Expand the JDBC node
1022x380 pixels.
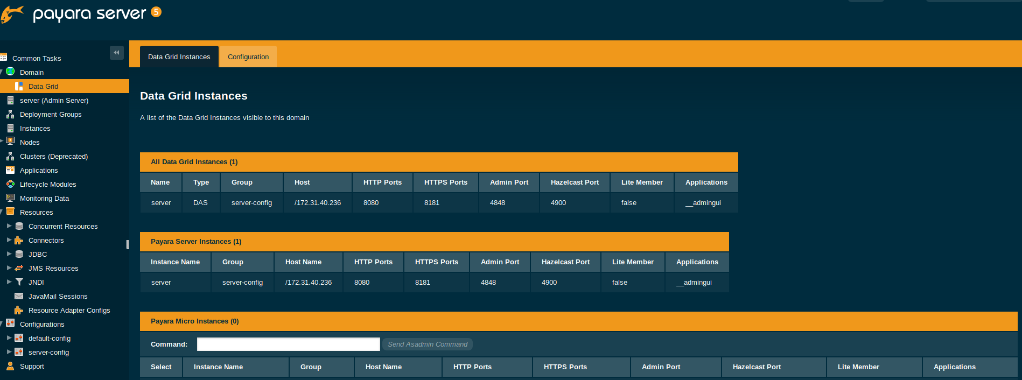click(x=9, y=254)
